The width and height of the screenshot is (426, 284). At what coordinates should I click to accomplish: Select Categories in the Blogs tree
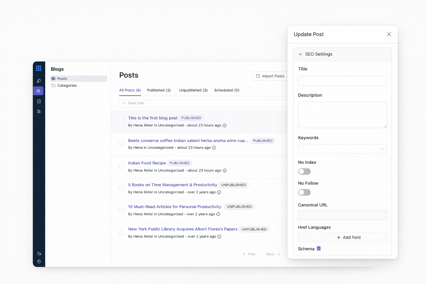tap(67, 85)
